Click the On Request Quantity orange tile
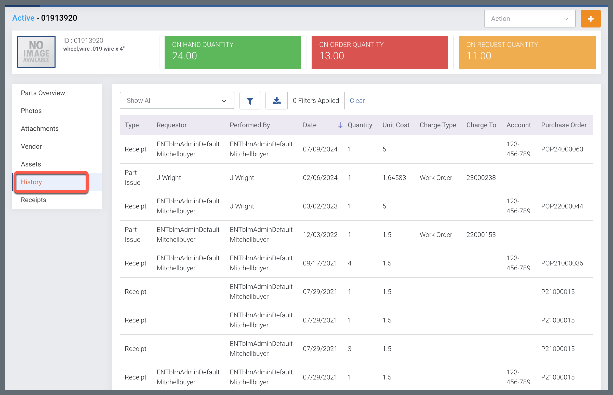Screen dimensions: 613x395 click(527, 52)
